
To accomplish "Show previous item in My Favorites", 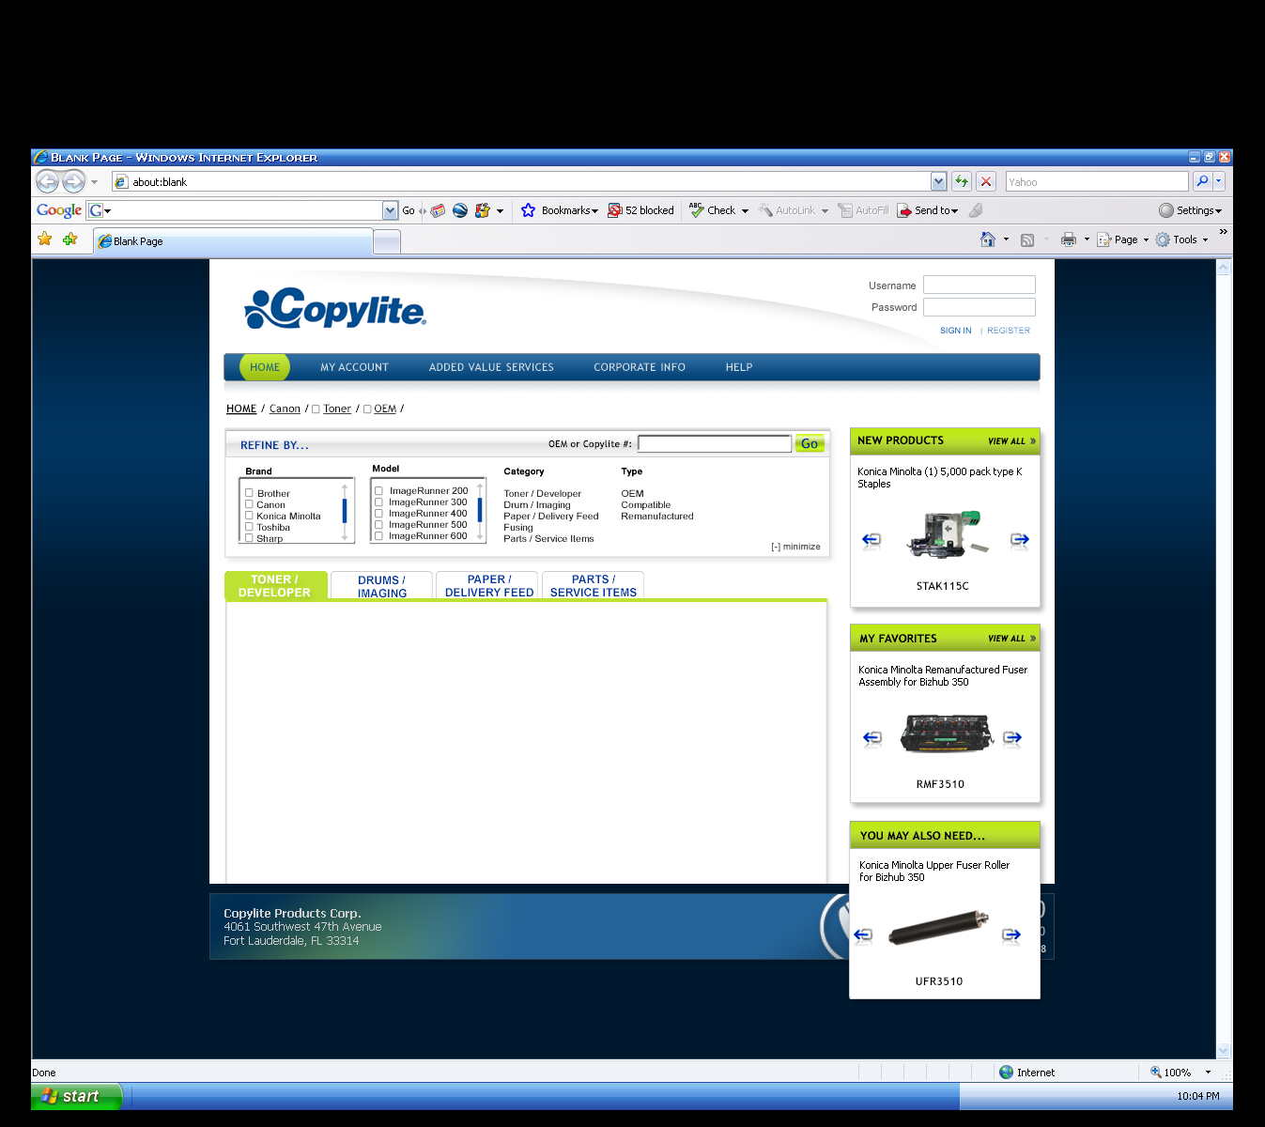I will 872,738.
